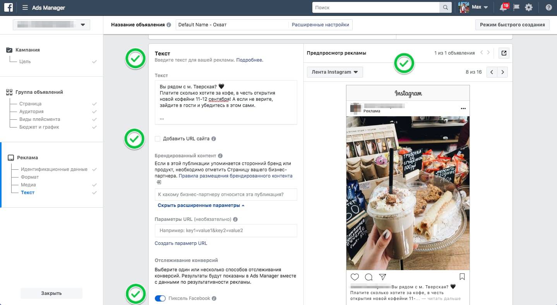Go to the Страница step
The width and height of the screenshot is (557, 305).
click(x=31, y=104)
